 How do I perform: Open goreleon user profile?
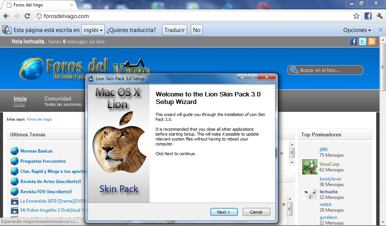328,217
